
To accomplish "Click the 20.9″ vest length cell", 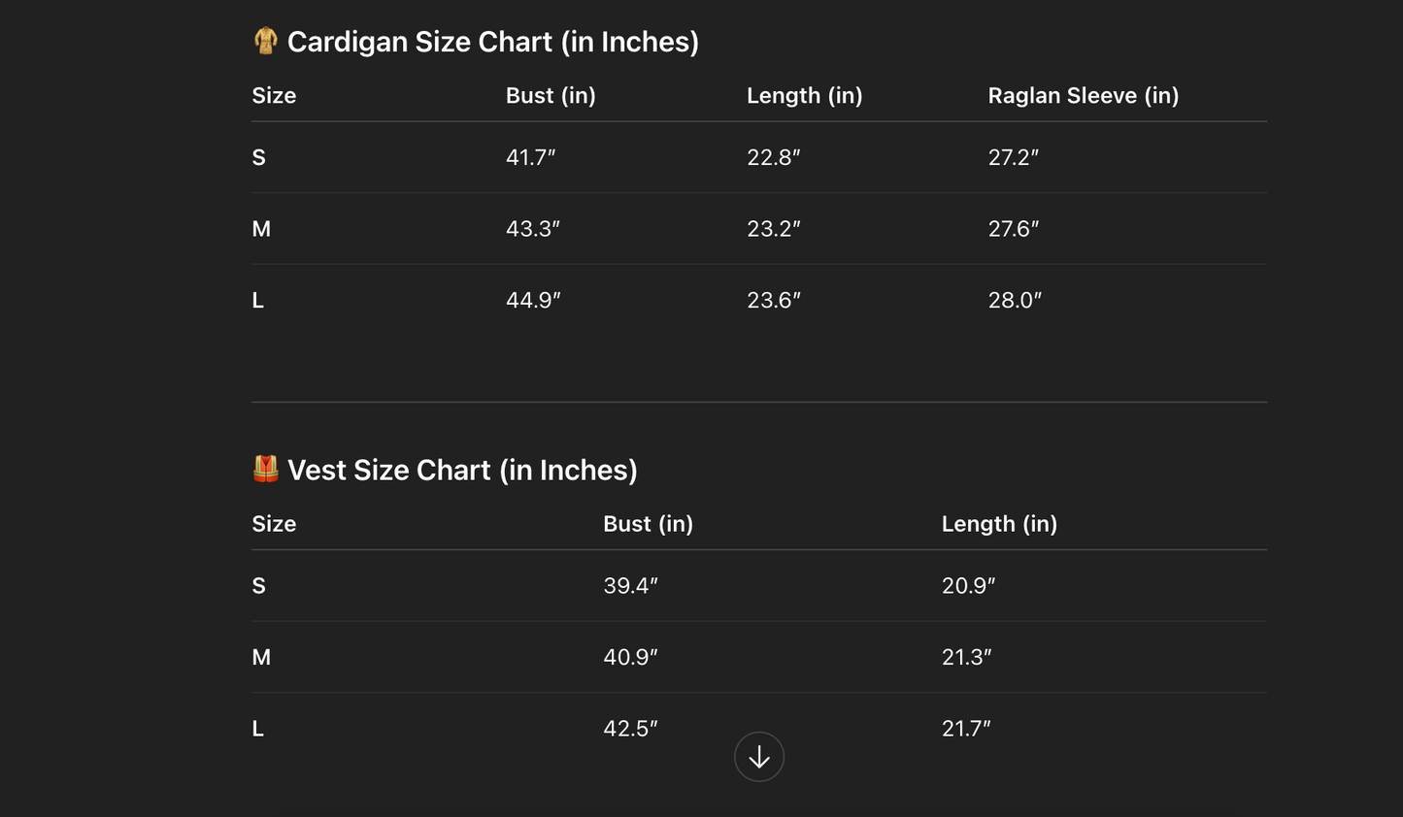I will [968, 586].
